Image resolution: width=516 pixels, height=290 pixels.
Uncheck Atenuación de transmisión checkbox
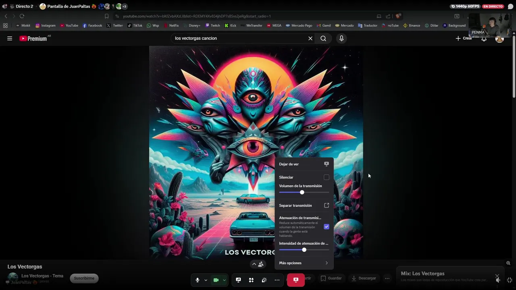[x=327, y=227]
